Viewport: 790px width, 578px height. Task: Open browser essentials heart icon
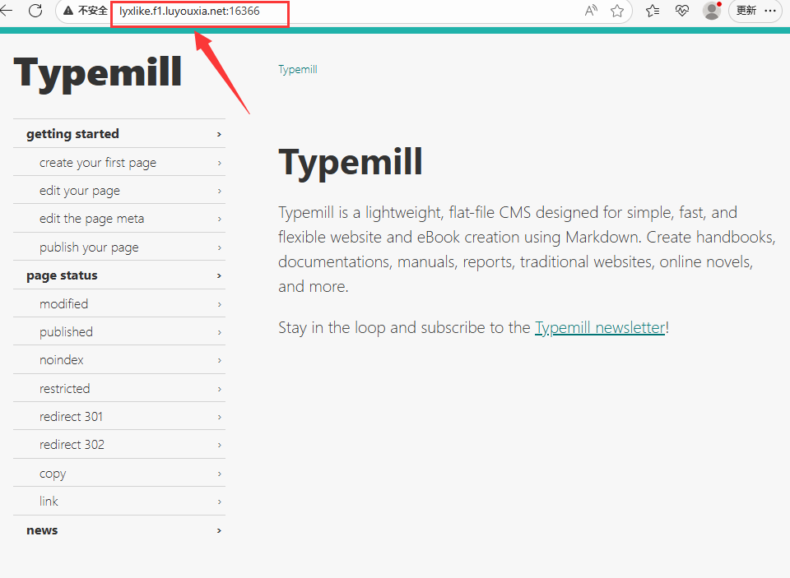click(682, 11)
